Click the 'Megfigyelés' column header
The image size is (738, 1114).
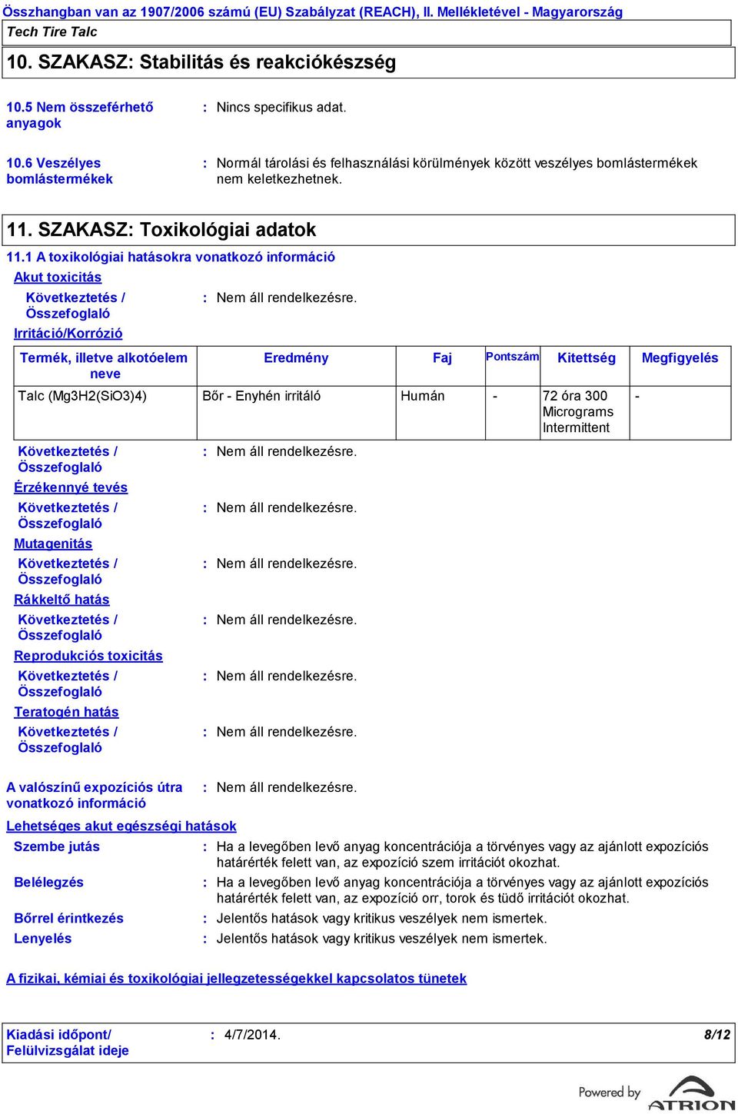point(680,357)
